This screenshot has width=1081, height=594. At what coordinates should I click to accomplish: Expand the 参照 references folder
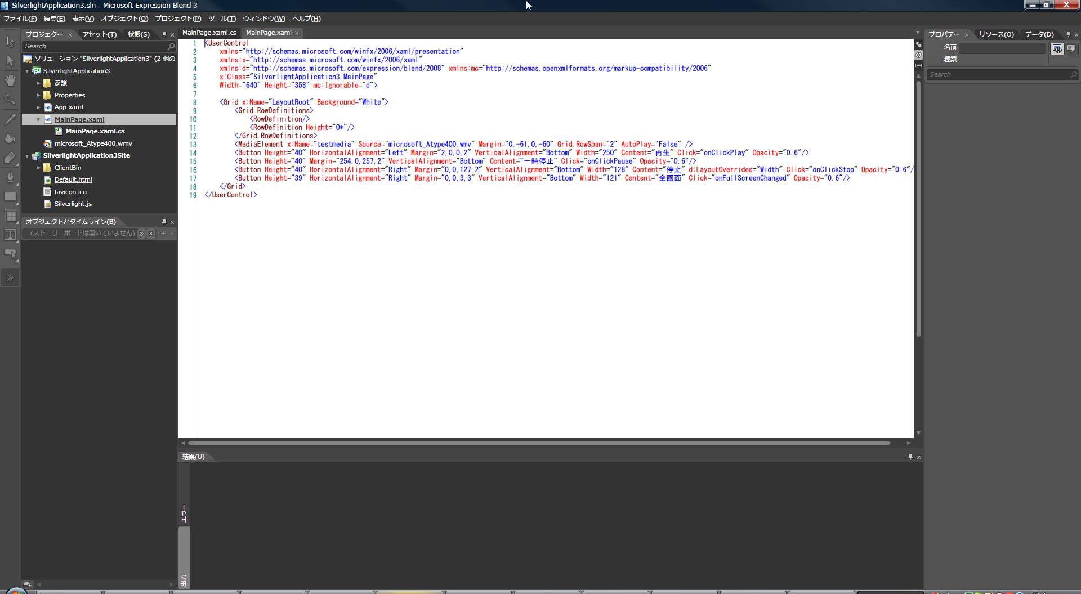[38, 83]
